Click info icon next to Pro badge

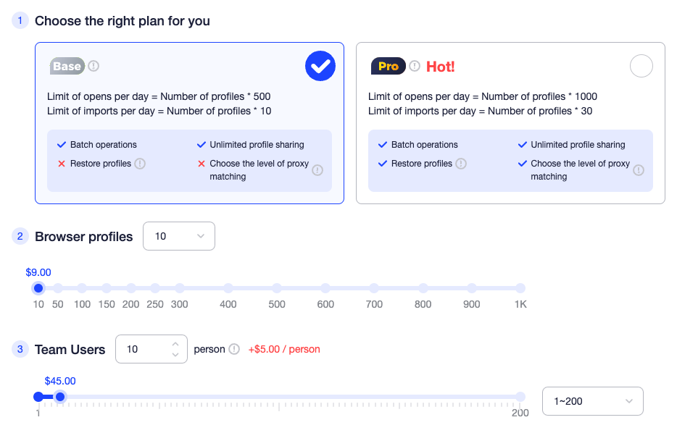click(x=415, y=66)
